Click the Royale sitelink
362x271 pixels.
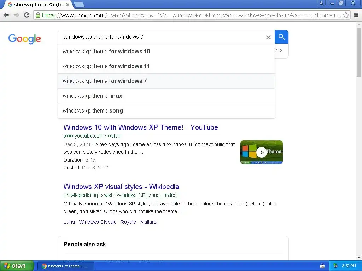tap(128, 222)
